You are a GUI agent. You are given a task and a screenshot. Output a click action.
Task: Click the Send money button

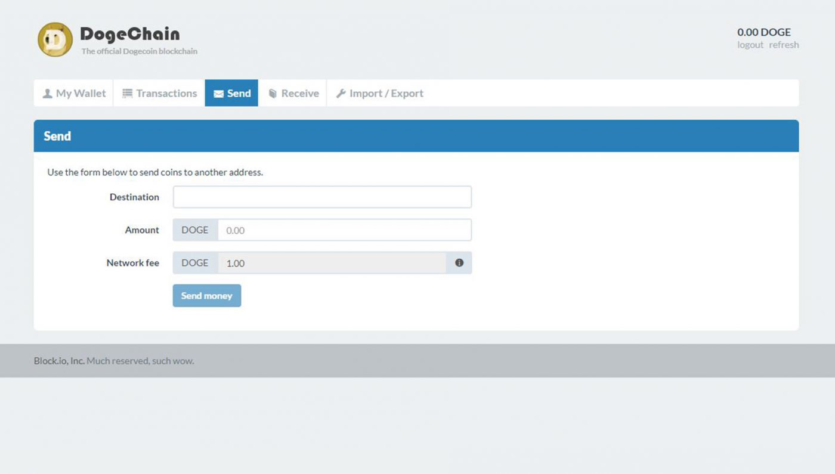click(207, 296)
